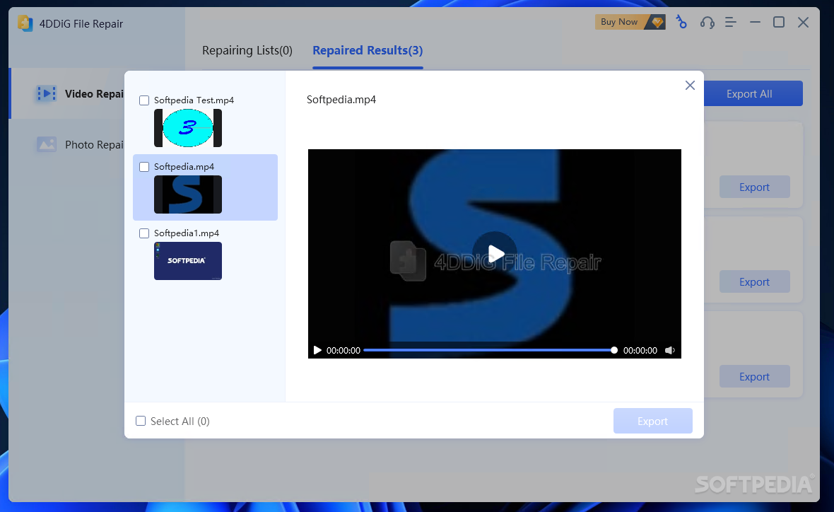Open Softpedia Test.mp4 thumbnail preview
834x512 pixels.
tap(188, 128)
